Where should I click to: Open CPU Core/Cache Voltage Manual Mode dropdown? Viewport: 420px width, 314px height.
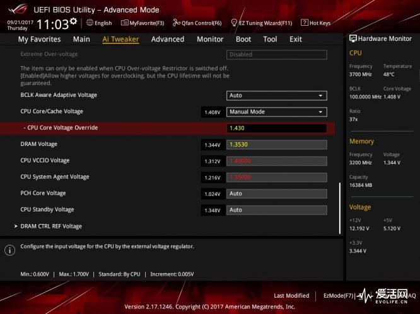click(x=276, y=112)
